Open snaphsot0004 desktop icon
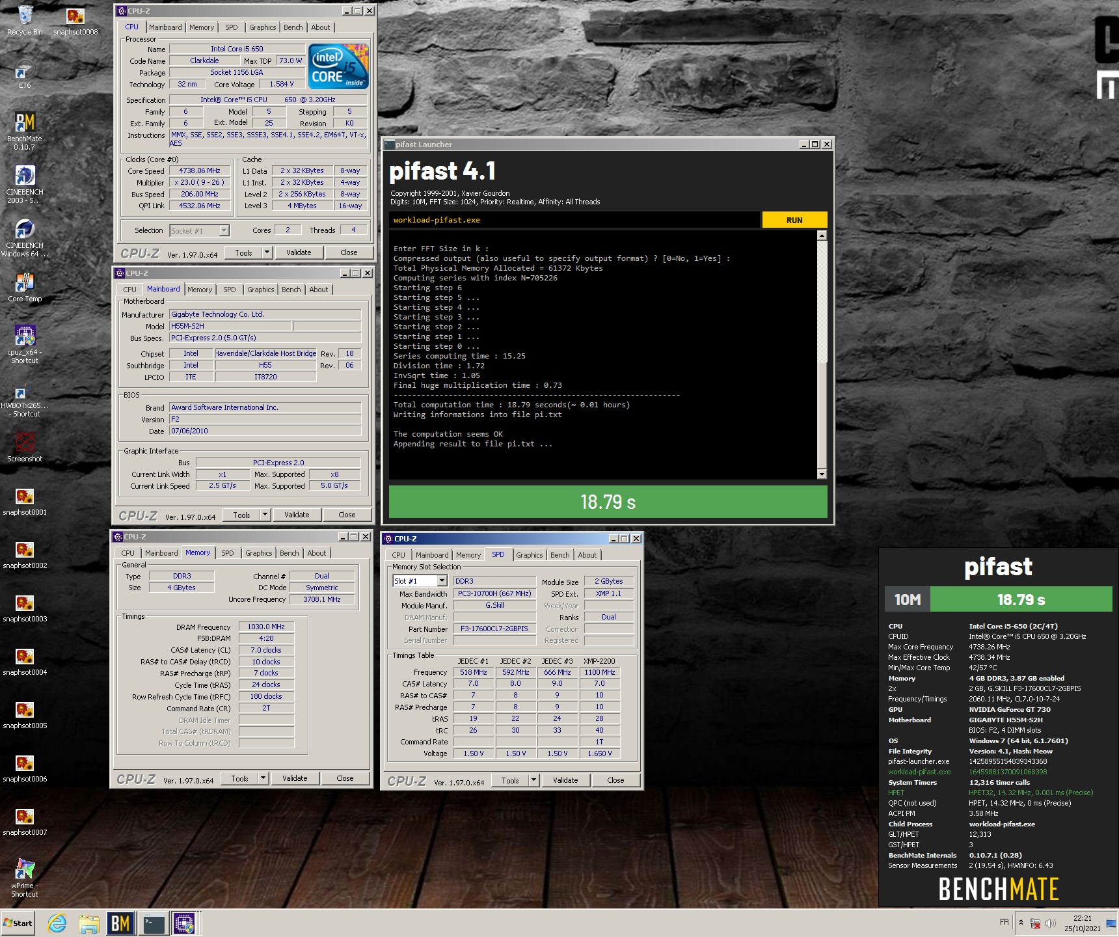 pyautogui.click(x=25, y=660)
